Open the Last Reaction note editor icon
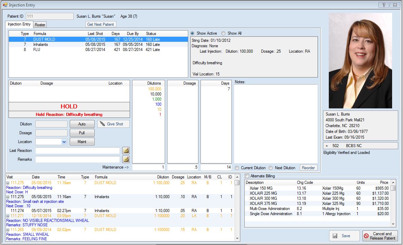The width and height of the screenshot is (403, 245). tap(126, 151)
